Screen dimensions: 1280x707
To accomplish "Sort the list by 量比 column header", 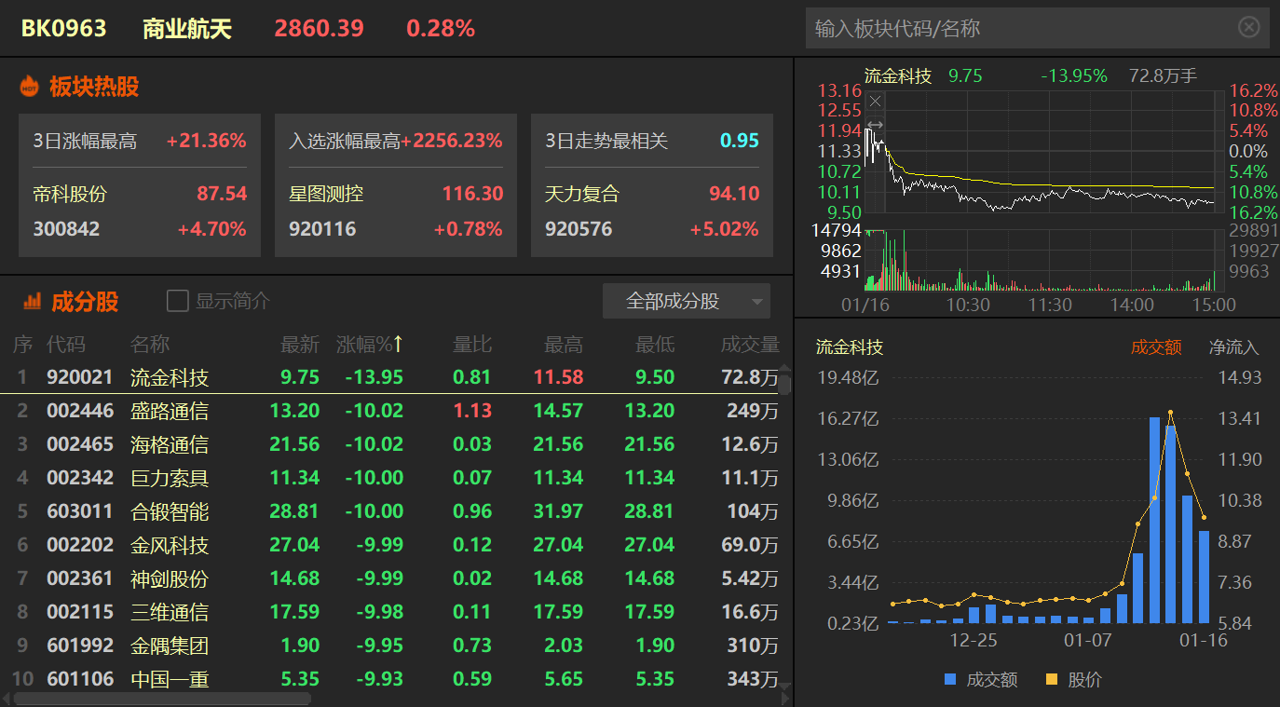I will click(472, 345).
